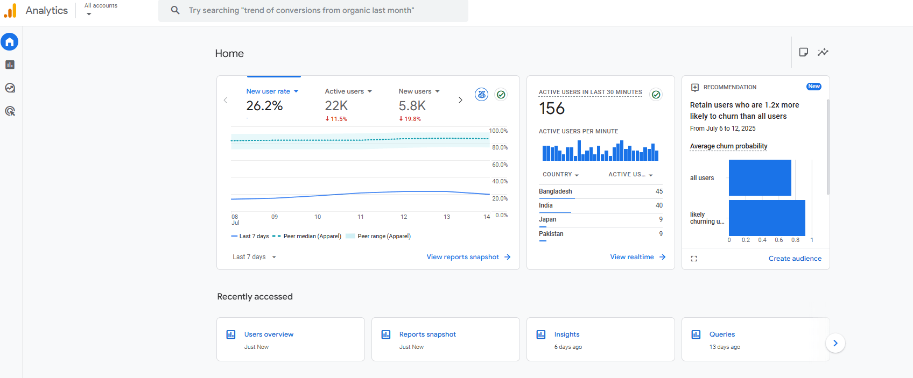The height and width of the screenshot is (378, 913).
Task: Open the Last 7 days date dropdown
Action: tap(254, 257)
